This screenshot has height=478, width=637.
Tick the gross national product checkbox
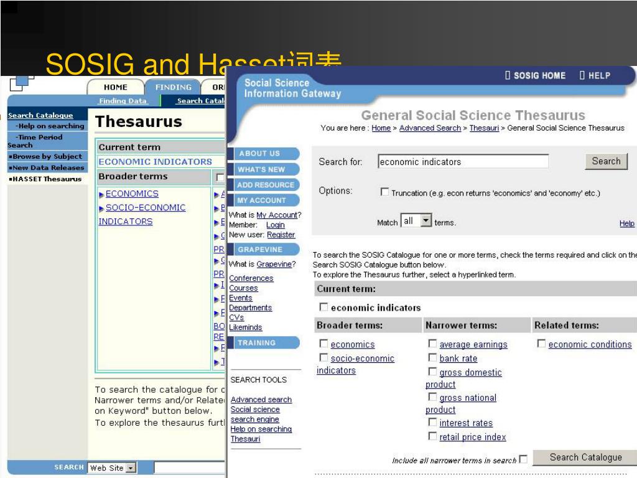tap(433, 396)
